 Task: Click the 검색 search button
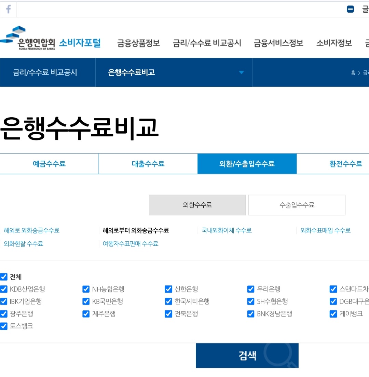coord(247,355)
